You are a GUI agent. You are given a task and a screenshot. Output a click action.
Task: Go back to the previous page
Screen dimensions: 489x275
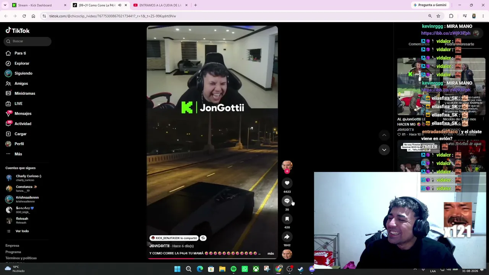point(6,16)
